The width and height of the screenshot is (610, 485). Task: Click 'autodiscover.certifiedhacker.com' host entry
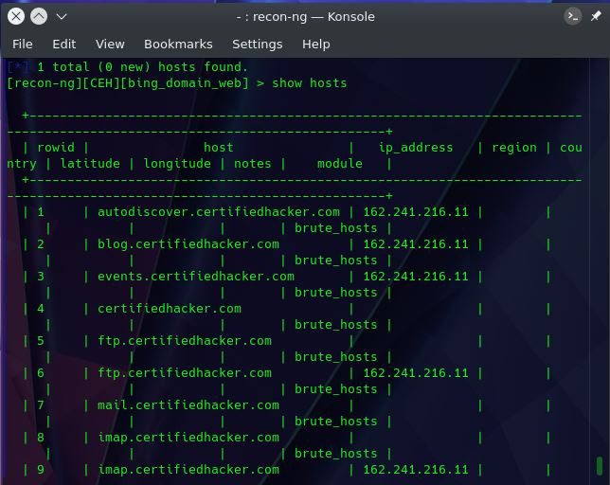[x=219, y=211]
